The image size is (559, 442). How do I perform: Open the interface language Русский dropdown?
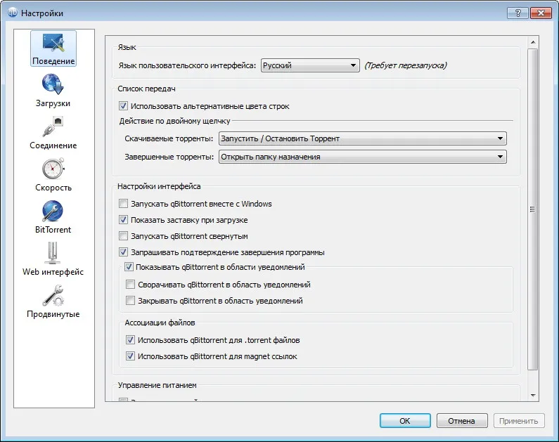[x=310, y=65]
